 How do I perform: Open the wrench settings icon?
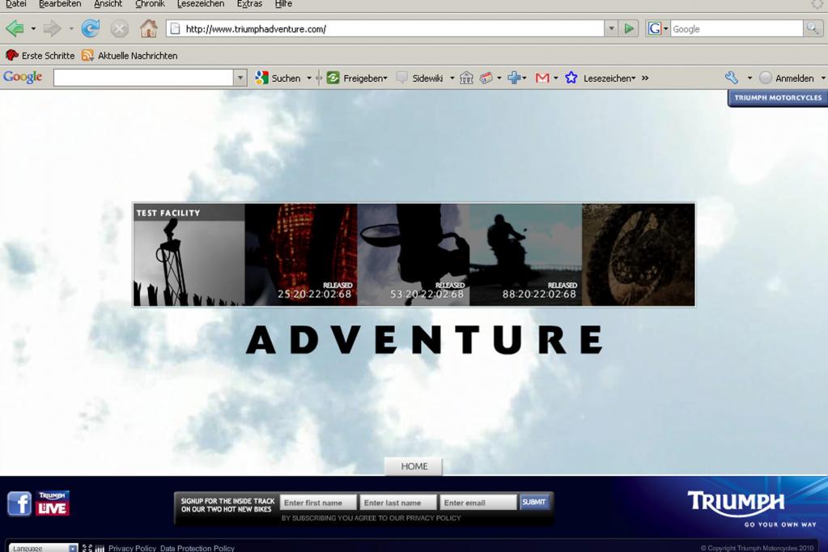[x=732, y=79]
